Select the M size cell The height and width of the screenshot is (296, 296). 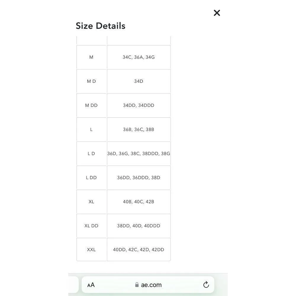tap(91, 57)
